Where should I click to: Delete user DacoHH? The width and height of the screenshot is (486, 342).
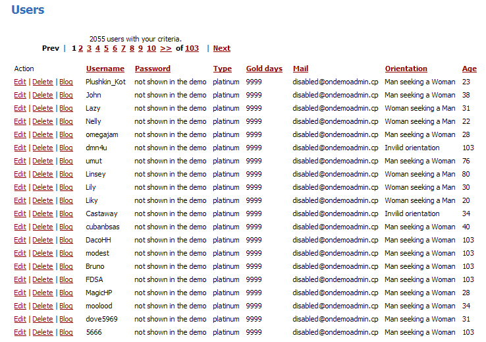(42, 240)
